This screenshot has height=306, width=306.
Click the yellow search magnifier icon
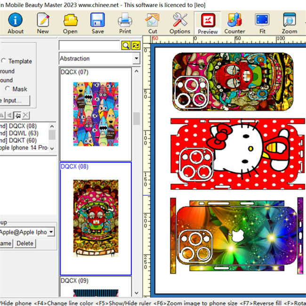coord(126,45)
